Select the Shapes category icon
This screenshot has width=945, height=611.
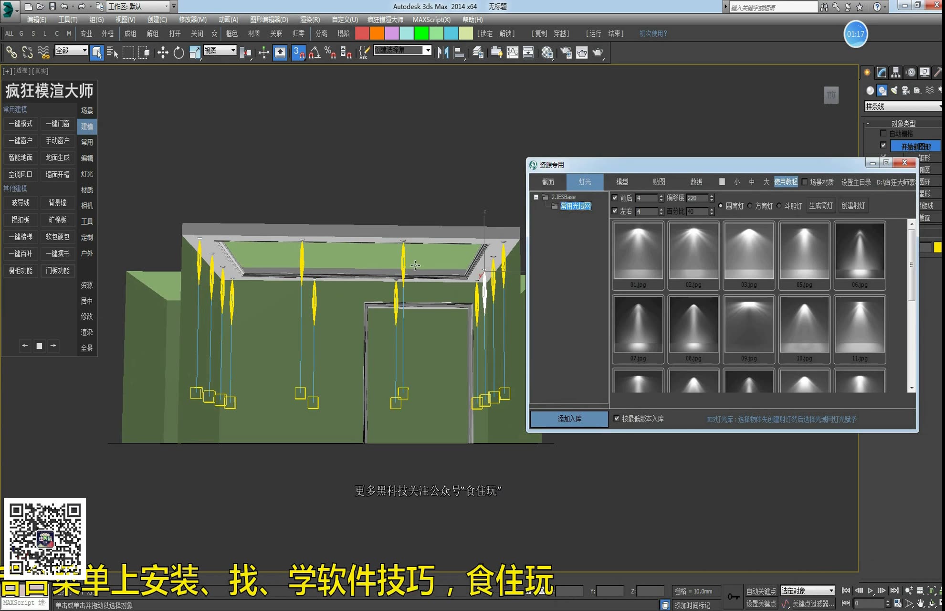pyautogui.click(x=882, y=90)
